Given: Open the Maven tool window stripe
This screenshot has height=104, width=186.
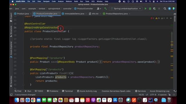Looking at the screenshot, I should [x=175, y=18].
